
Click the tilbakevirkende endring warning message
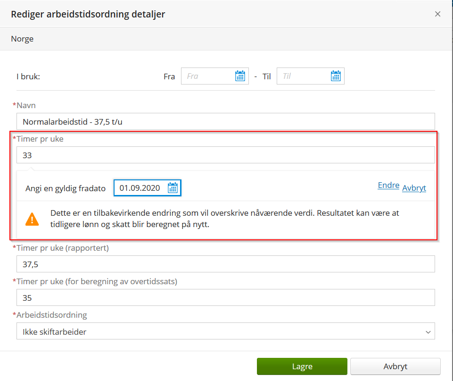225,219
